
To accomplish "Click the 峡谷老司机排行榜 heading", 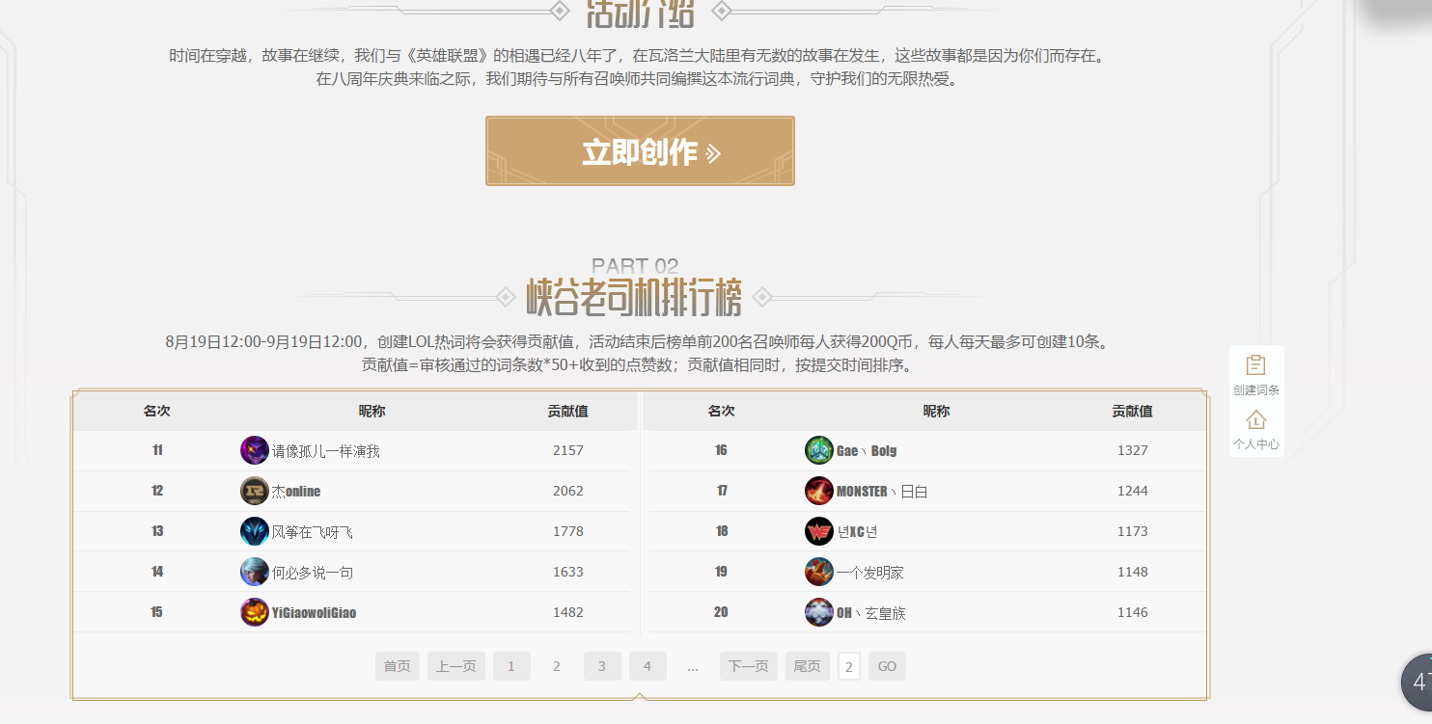I will click(634, 298).
